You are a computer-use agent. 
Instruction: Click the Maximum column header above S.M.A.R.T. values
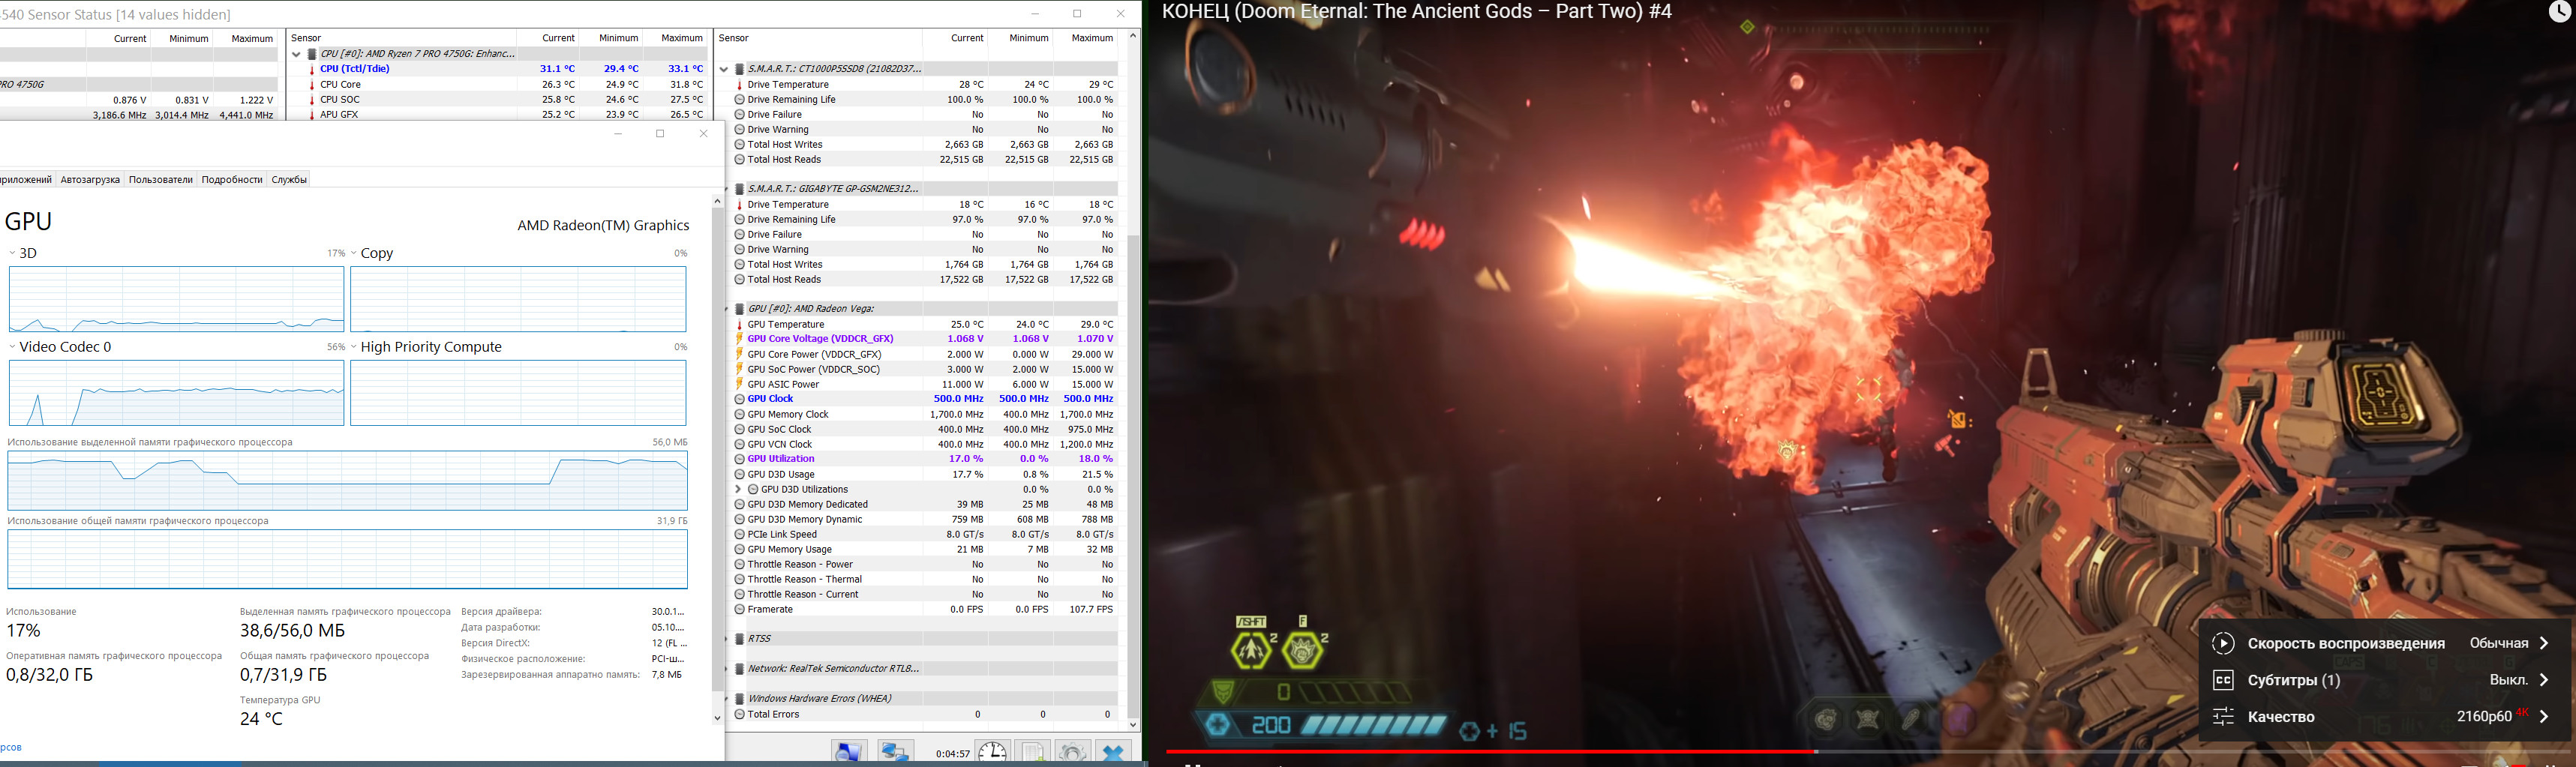[1092, 38]
